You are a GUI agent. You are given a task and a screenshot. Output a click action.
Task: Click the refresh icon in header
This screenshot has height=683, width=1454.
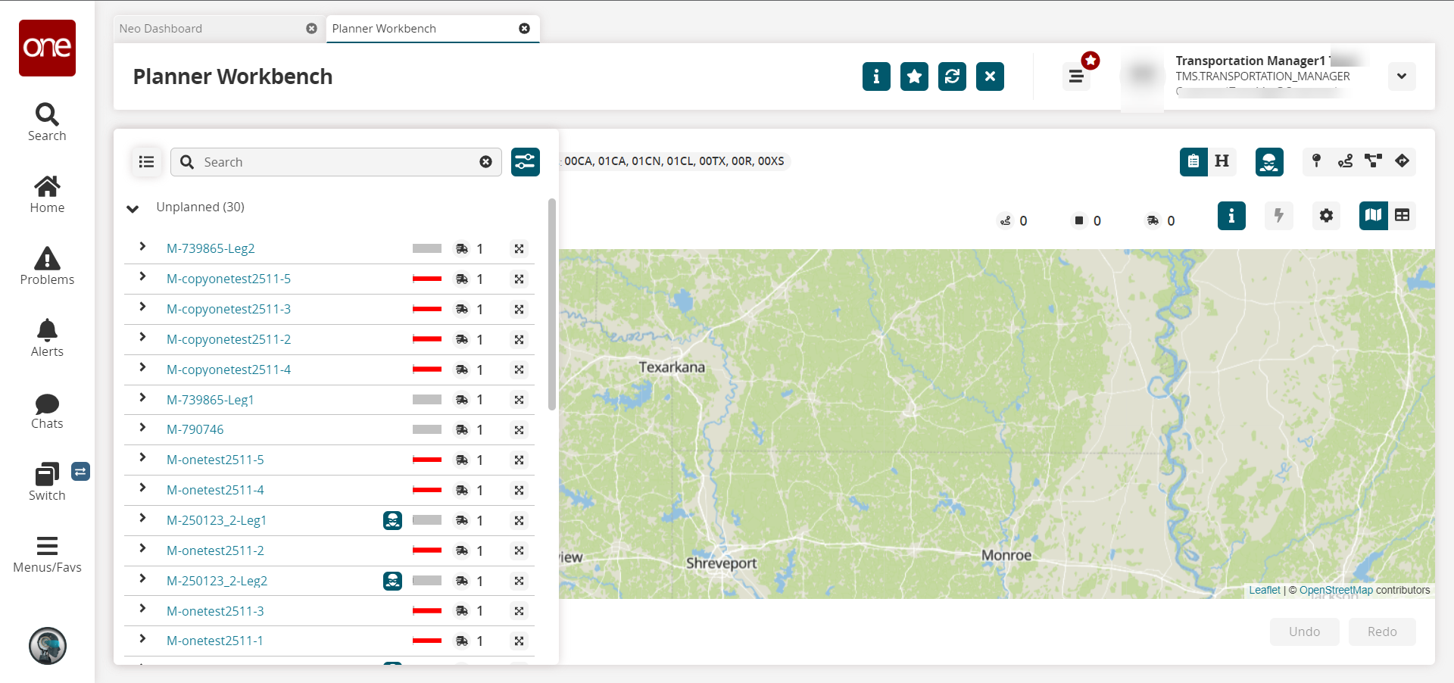(x=952, y=76)
